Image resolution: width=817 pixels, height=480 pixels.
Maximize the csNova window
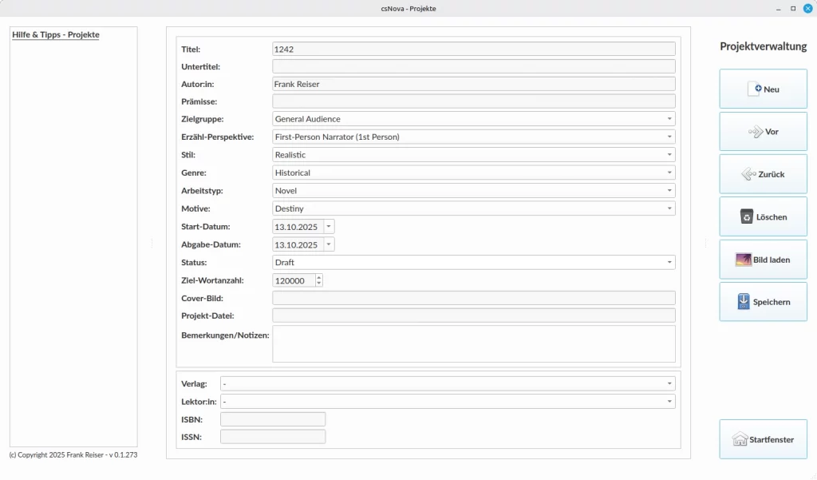(793, 8)
